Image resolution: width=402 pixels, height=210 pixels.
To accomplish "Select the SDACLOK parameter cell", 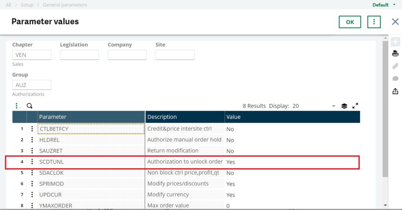I will (x=91, y=173).
